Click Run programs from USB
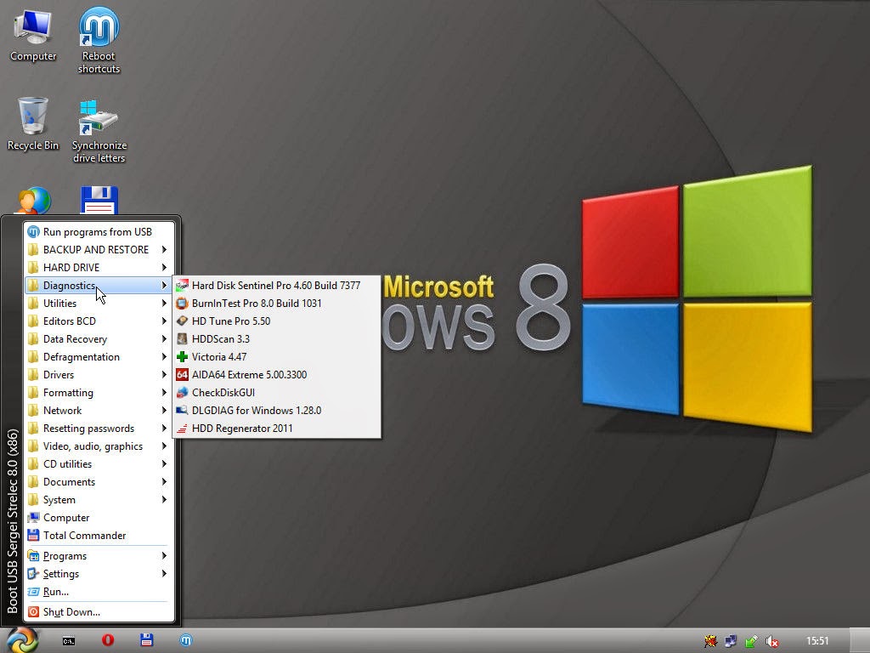The height and width of the screenshot is (653, 870). 100,231
